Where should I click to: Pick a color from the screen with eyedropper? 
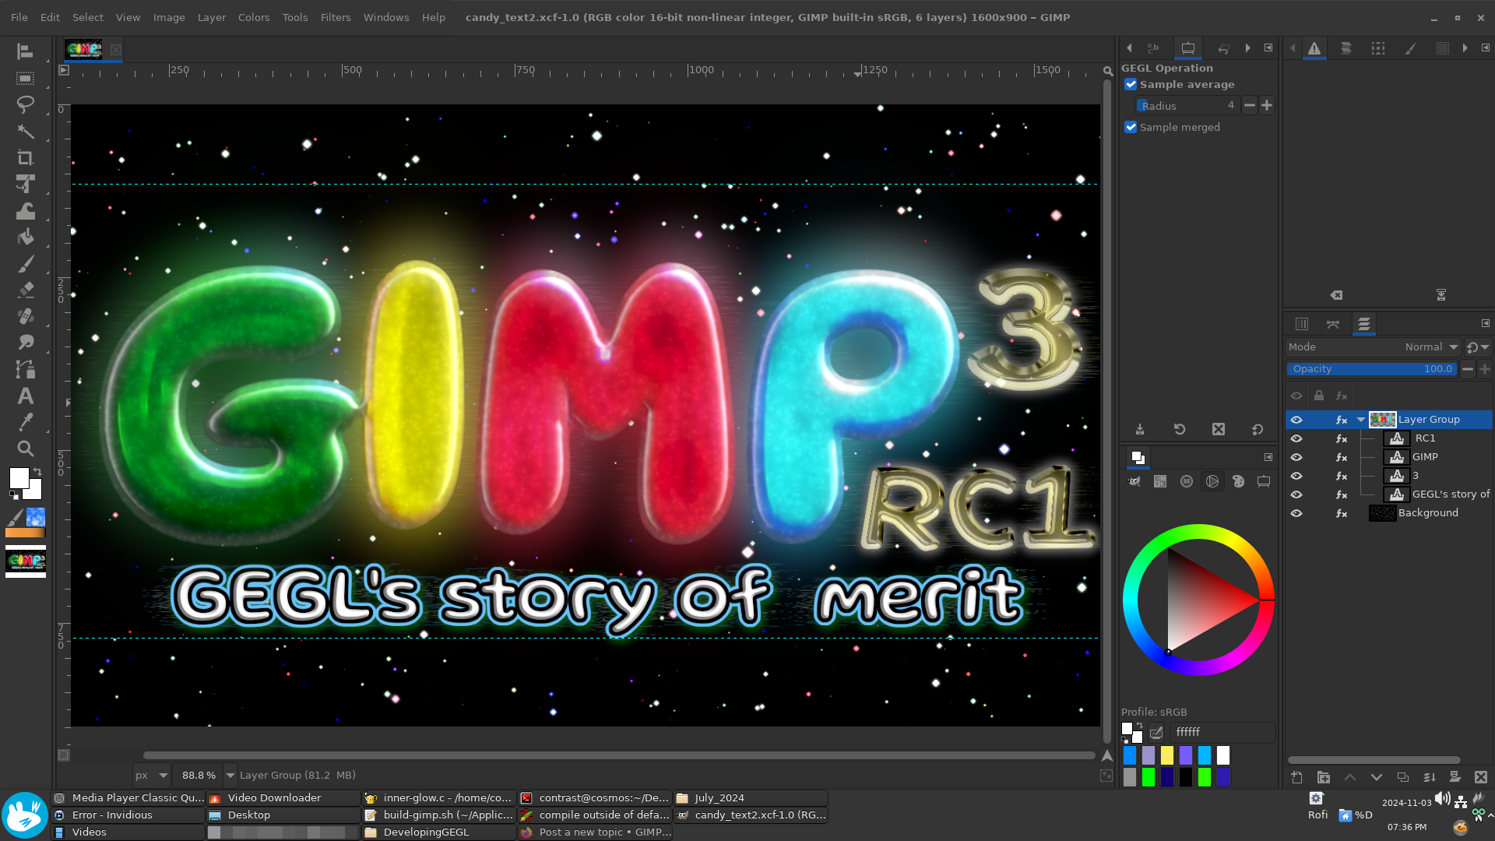click(x=1156, y=733)
